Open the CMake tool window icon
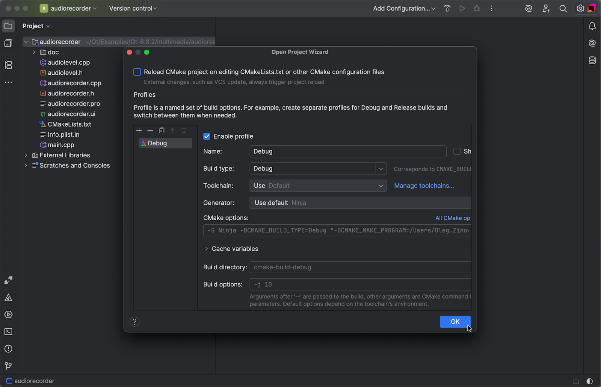601x387 pixels. 8,298
